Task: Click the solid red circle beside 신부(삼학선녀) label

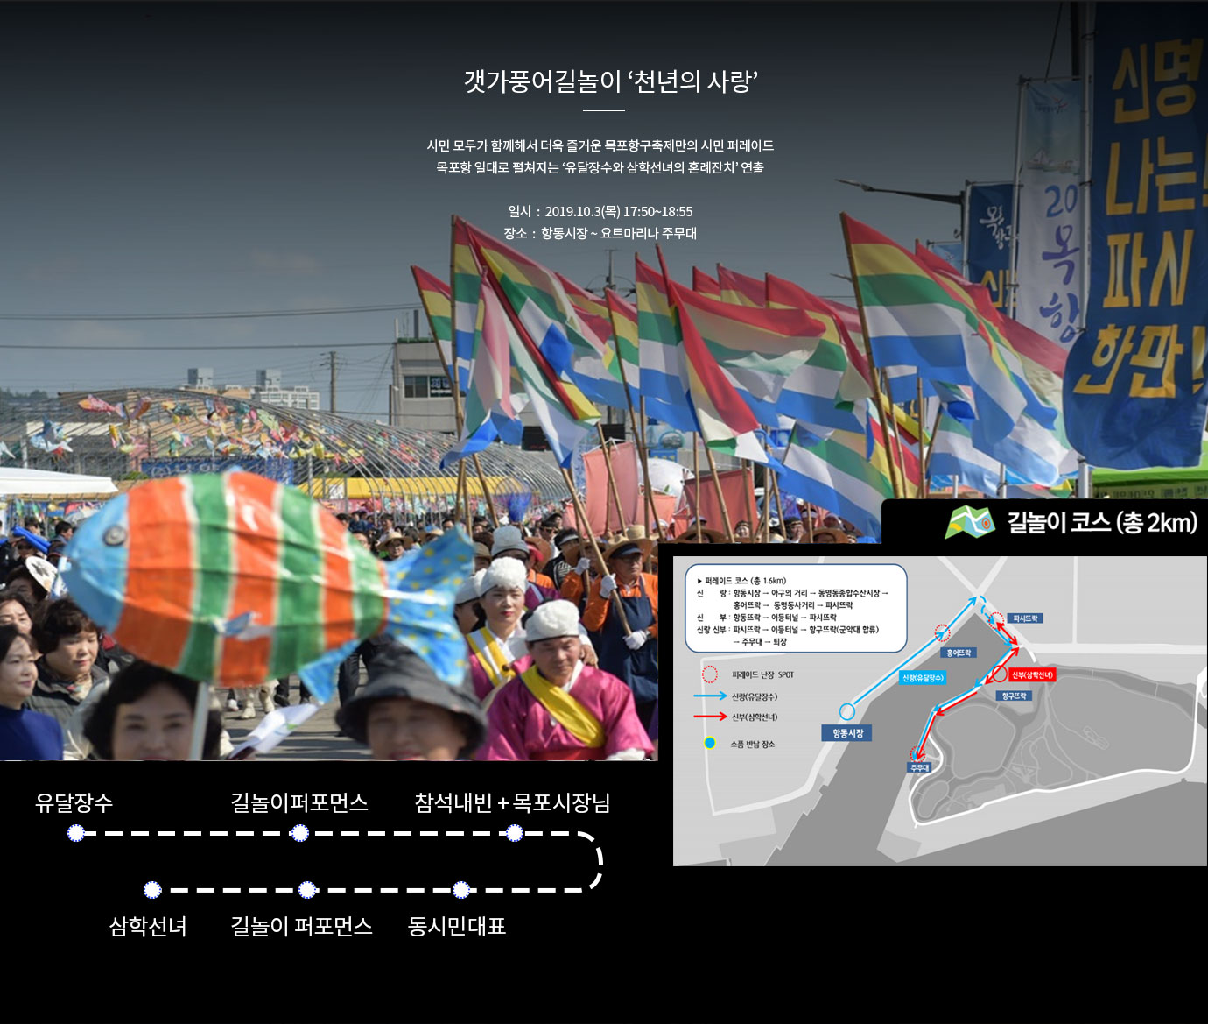Action: coord(999,674)
